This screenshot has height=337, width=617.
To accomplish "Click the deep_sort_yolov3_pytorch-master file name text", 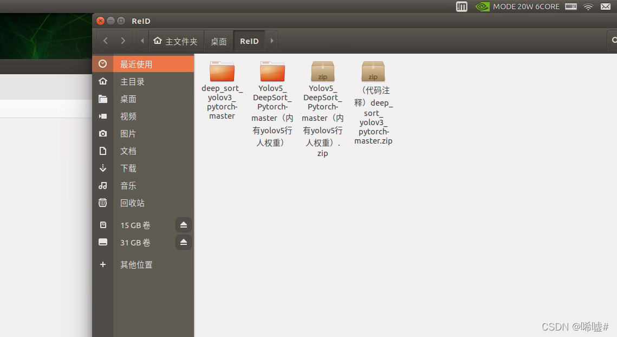I will 222,102.
